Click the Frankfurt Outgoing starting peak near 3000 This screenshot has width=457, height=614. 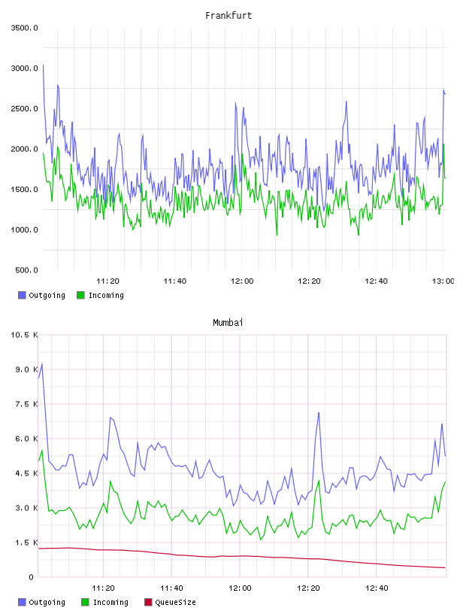point(43,65)
